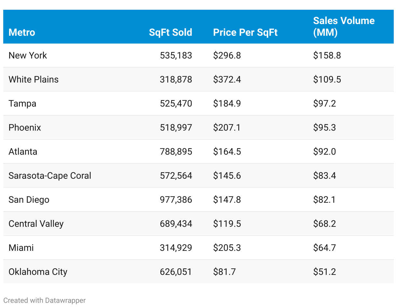Click the Atlanta SqFt value 788,895

click(176, 152)
